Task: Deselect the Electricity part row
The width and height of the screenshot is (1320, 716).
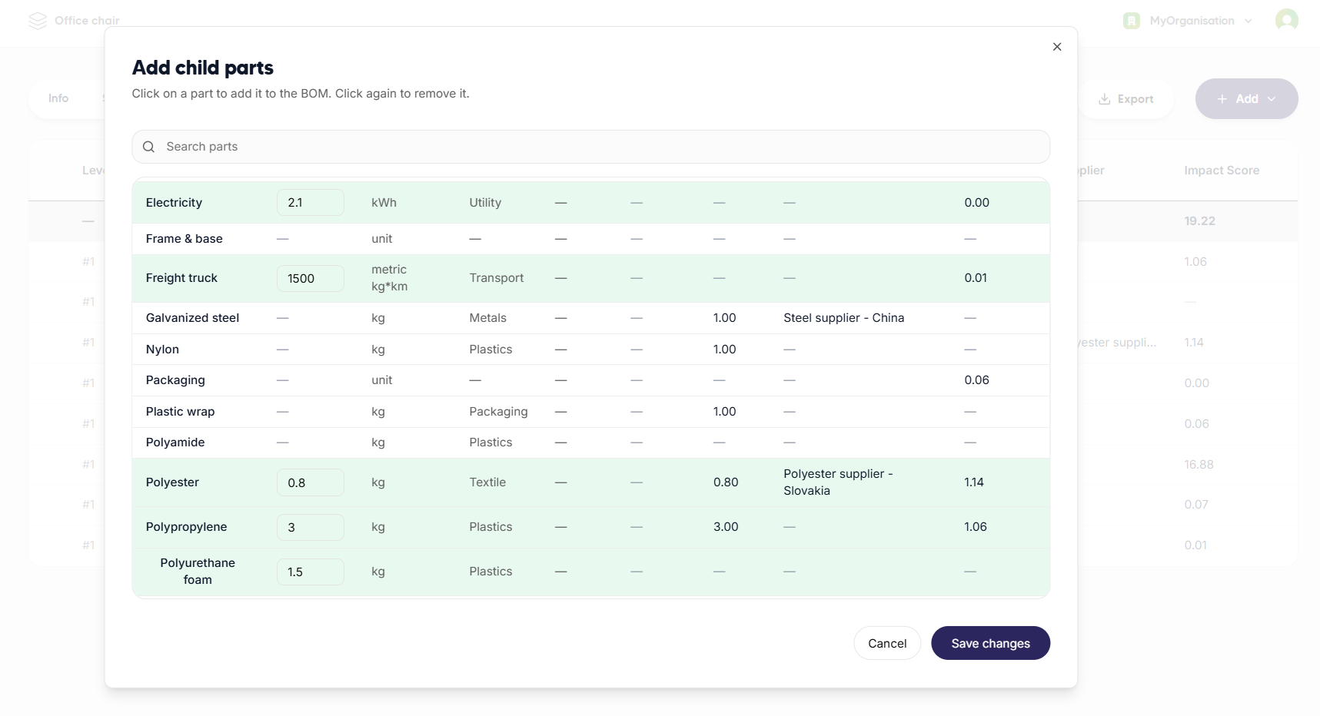Action: pos(174,203)
